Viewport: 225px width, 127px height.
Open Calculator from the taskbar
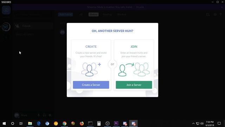tap(99, 123)
